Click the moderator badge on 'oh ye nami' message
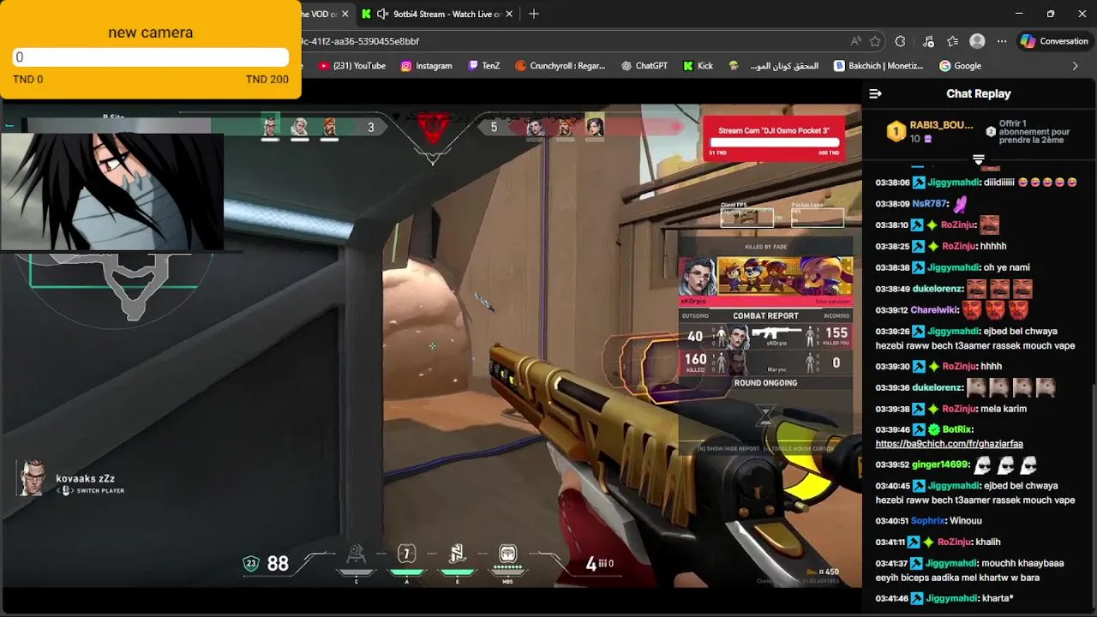This screenshot has height=617, width=1097. [918, 267]
